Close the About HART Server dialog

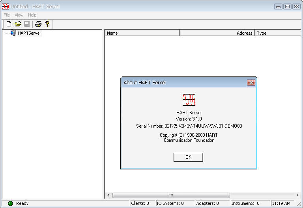[251, 83]
